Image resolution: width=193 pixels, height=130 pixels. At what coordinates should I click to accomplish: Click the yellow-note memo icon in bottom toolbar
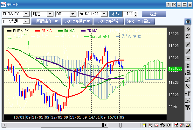coord(144,125)
